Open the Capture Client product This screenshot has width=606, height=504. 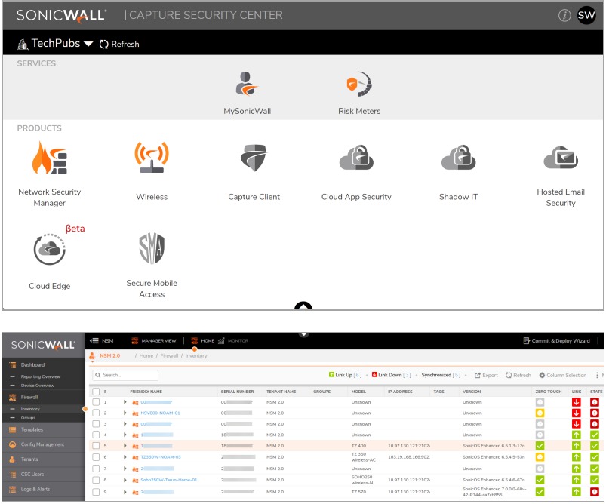click(254, 172)
